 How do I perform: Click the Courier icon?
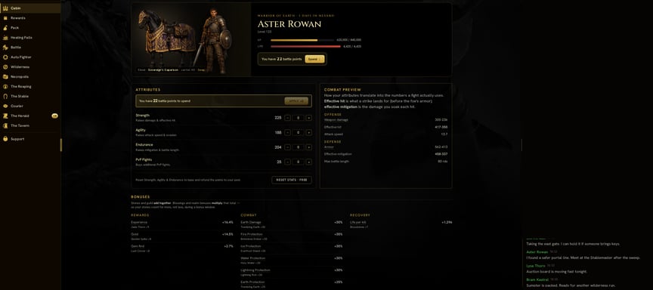[x=5, y=106]
